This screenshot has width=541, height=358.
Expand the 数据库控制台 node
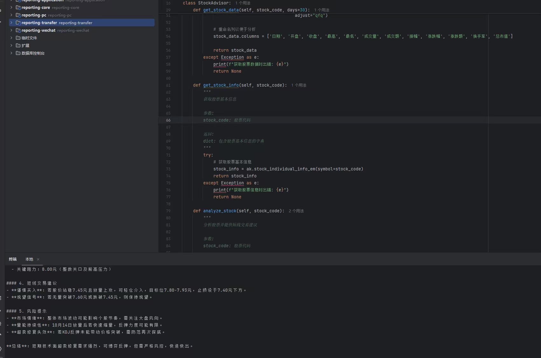pyautogui.click(x=11, y=53)
